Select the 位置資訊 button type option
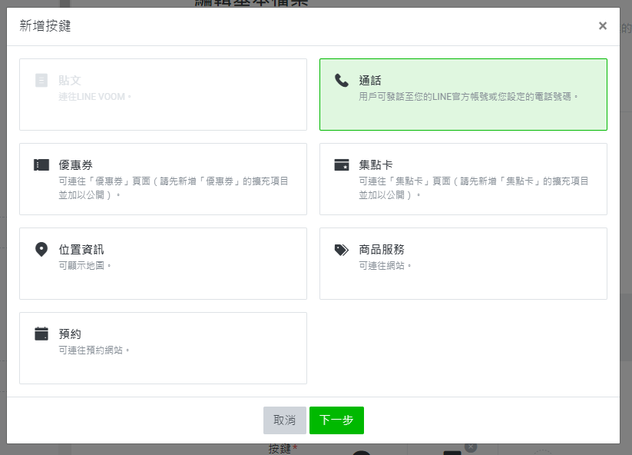This screenshot has height=455, width=632. [x=163, y=263]
